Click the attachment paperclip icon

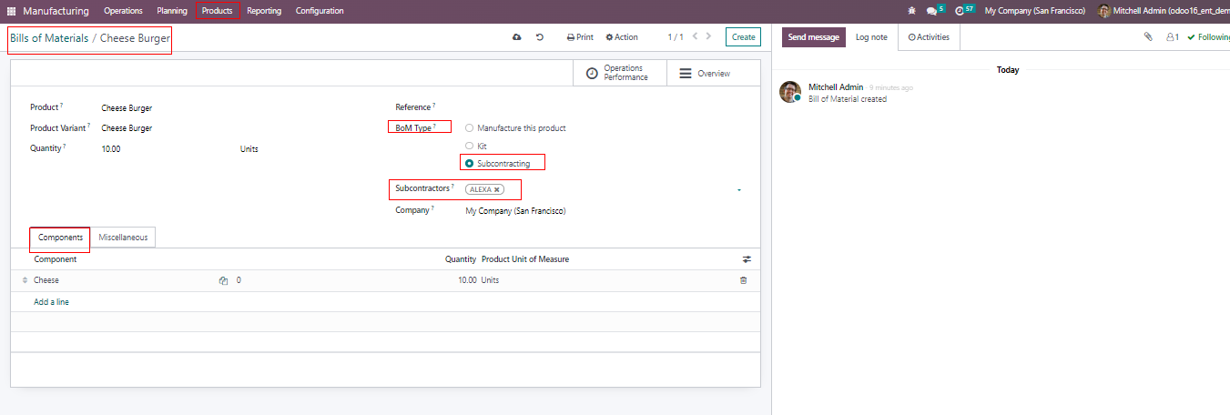pos(1148,37)
